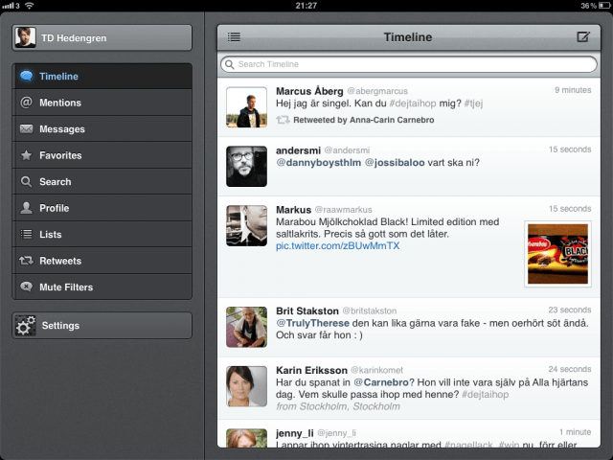Open andersmi's profile picture

click(246, 166)
